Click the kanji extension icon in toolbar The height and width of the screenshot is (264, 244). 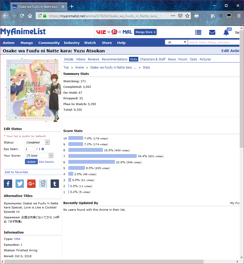coord(221,16)
